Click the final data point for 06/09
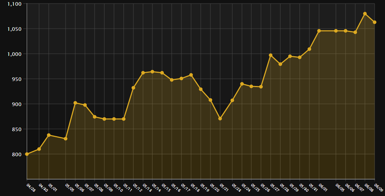Image resolution: width=385 pixels, height=196 pixels. point(375,22)
